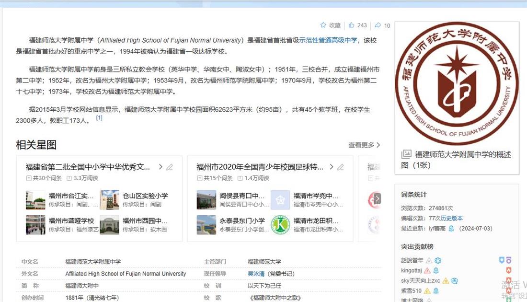This screenshot has height=302, width=527.
Task: Click the blue shield badge in 話說當年 row
Action: (x=502, y=260)
